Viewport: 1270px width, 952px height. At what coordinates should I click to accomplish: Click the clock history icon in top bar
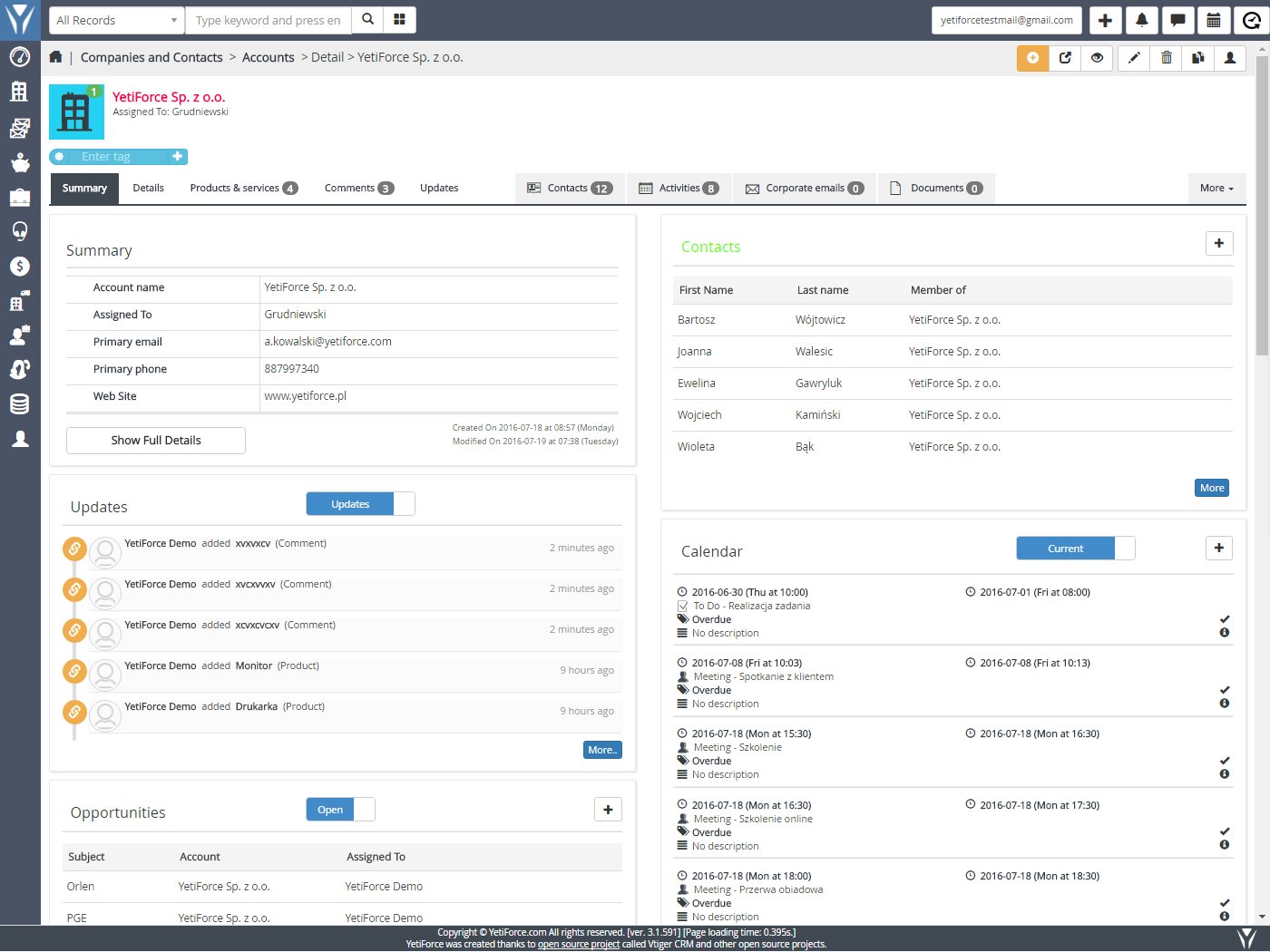click(1250, 20)
